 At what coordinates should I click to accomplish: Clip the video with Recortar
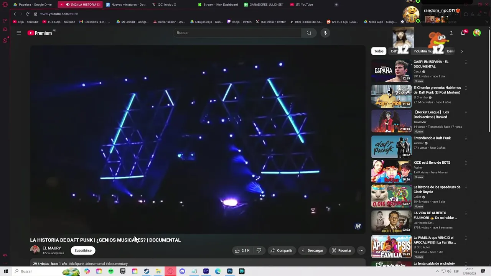341,251
